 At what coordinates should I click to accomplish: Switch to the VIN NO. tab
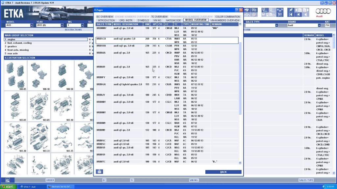click(157, 20)
